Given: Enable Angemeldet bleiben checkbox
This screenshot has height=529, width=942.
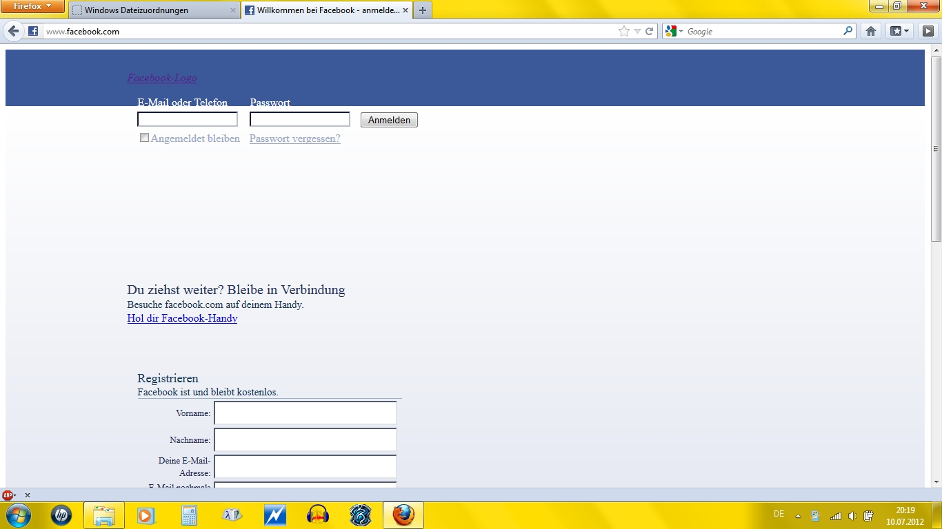Looking at the screenshot, I should click(144, 138).
